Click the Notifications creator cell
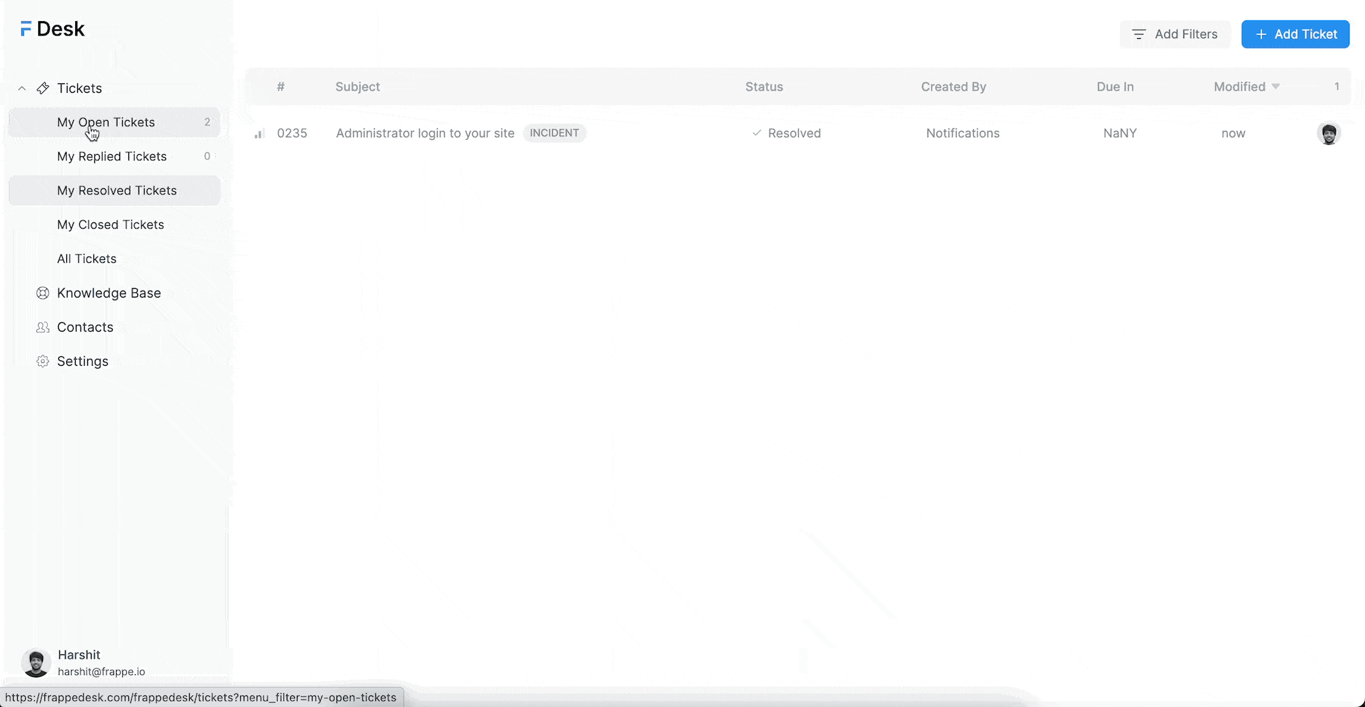Image resolution: width=1365 pixels, height=707 pixels. [963, 133]
